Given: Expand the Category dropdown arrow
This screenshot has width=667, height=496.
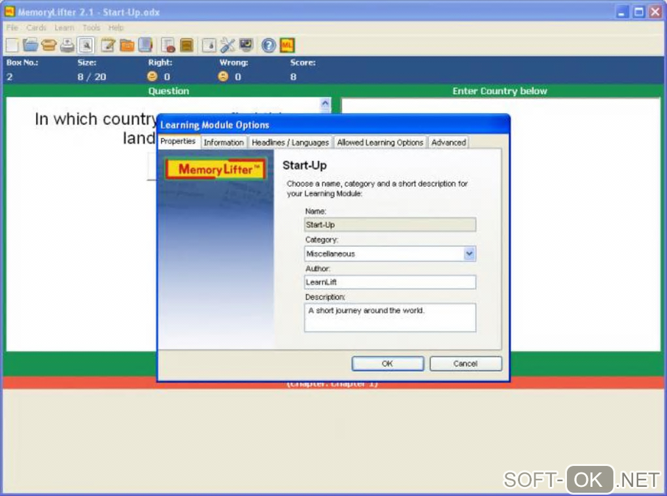Looking at the screenshot, I should [x=470, y=254].
